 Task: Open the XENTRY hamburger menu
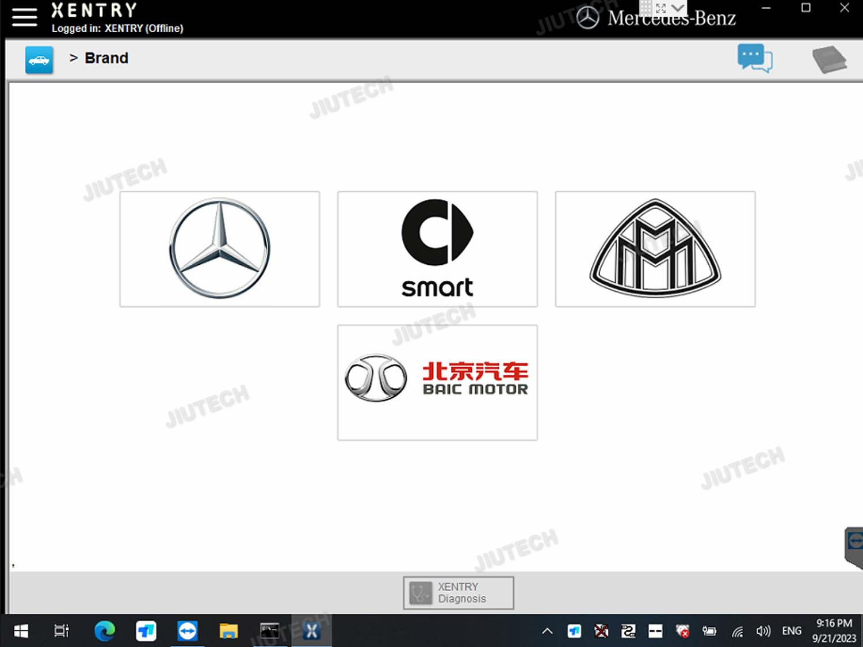pyautogui.click(x=24, y=17)
